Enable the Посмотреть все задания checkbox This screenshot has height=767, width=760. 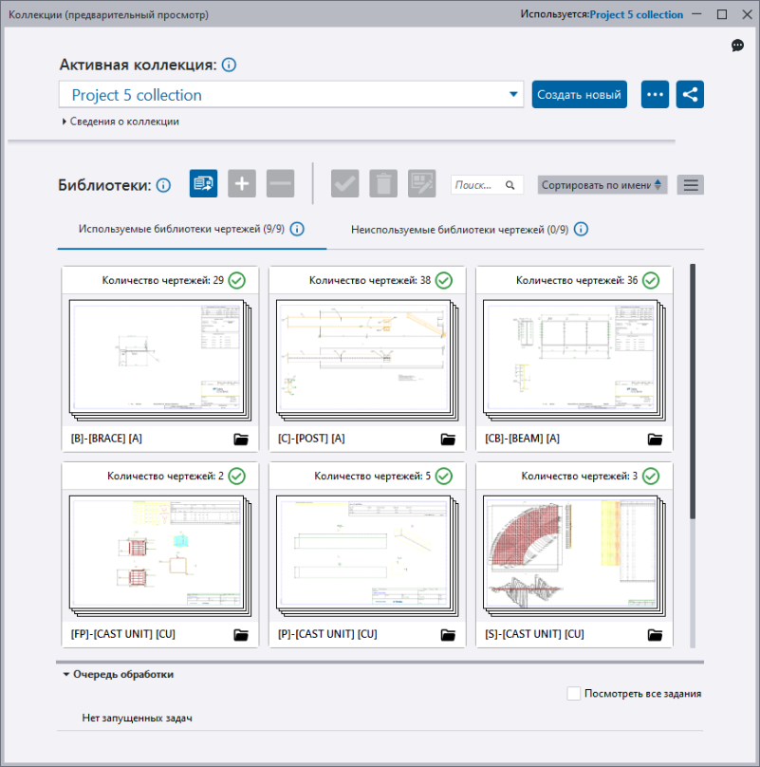[x=574, y=693]
